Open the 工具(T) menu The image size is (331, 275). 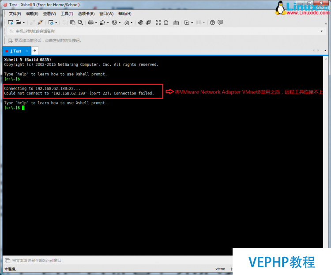point(67,14)
